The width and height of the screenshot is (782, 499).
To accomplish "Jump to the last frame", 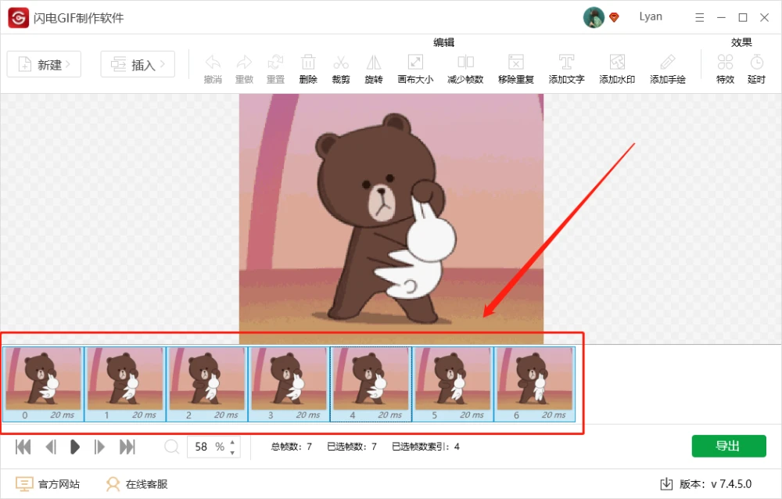I will pos(127,447).
